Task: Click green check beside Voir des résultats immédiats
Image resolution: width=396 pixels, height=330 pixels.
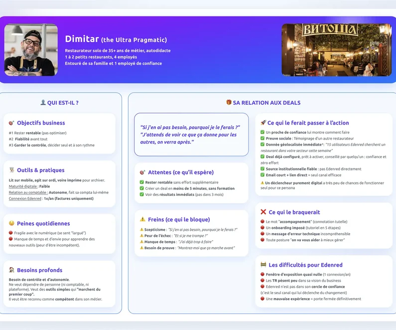Action: pos(141,194)
